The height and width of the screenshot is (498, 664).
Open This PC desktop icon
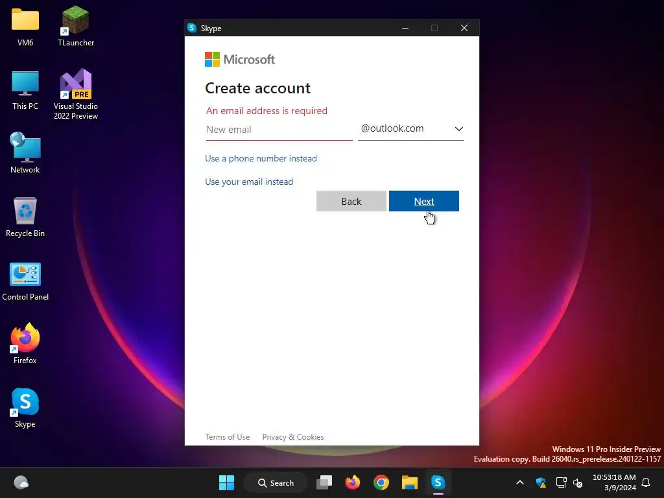pyautogui.click(x=25, y=90)
